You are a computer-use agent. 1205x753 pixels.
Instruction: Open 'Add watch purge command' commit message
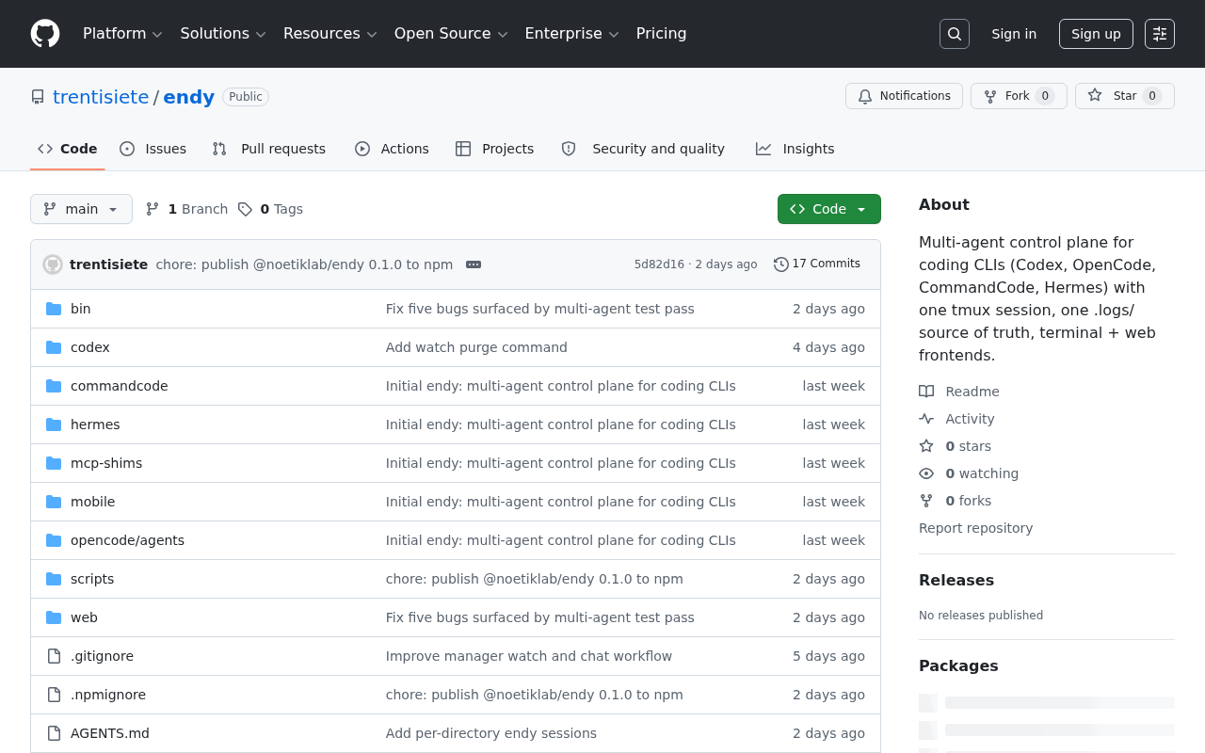pos(476,347)
